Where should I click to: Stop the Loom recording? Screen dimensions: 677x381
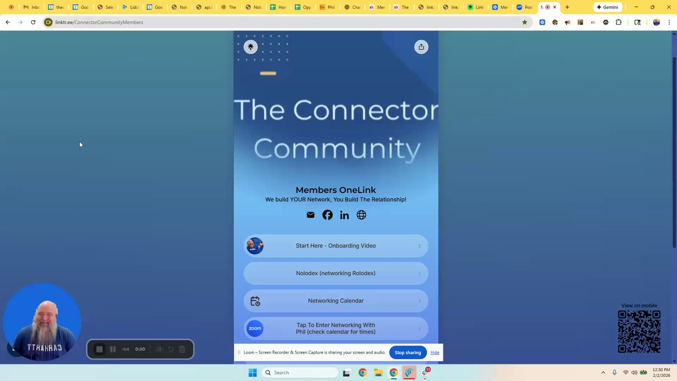[x=99, y=349]
